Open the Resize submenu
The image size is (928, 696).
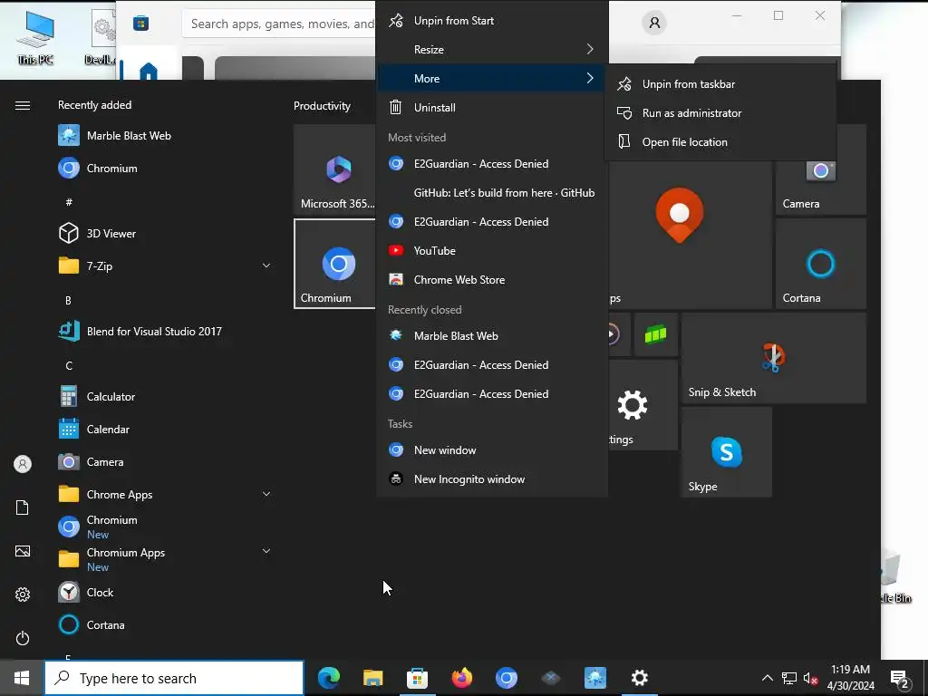click(x=492, y=50)
